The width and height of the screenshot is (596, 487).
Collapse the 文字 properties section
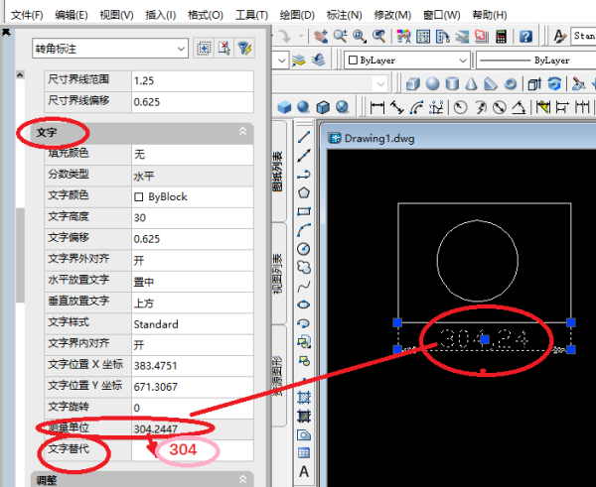pos(242,131)
